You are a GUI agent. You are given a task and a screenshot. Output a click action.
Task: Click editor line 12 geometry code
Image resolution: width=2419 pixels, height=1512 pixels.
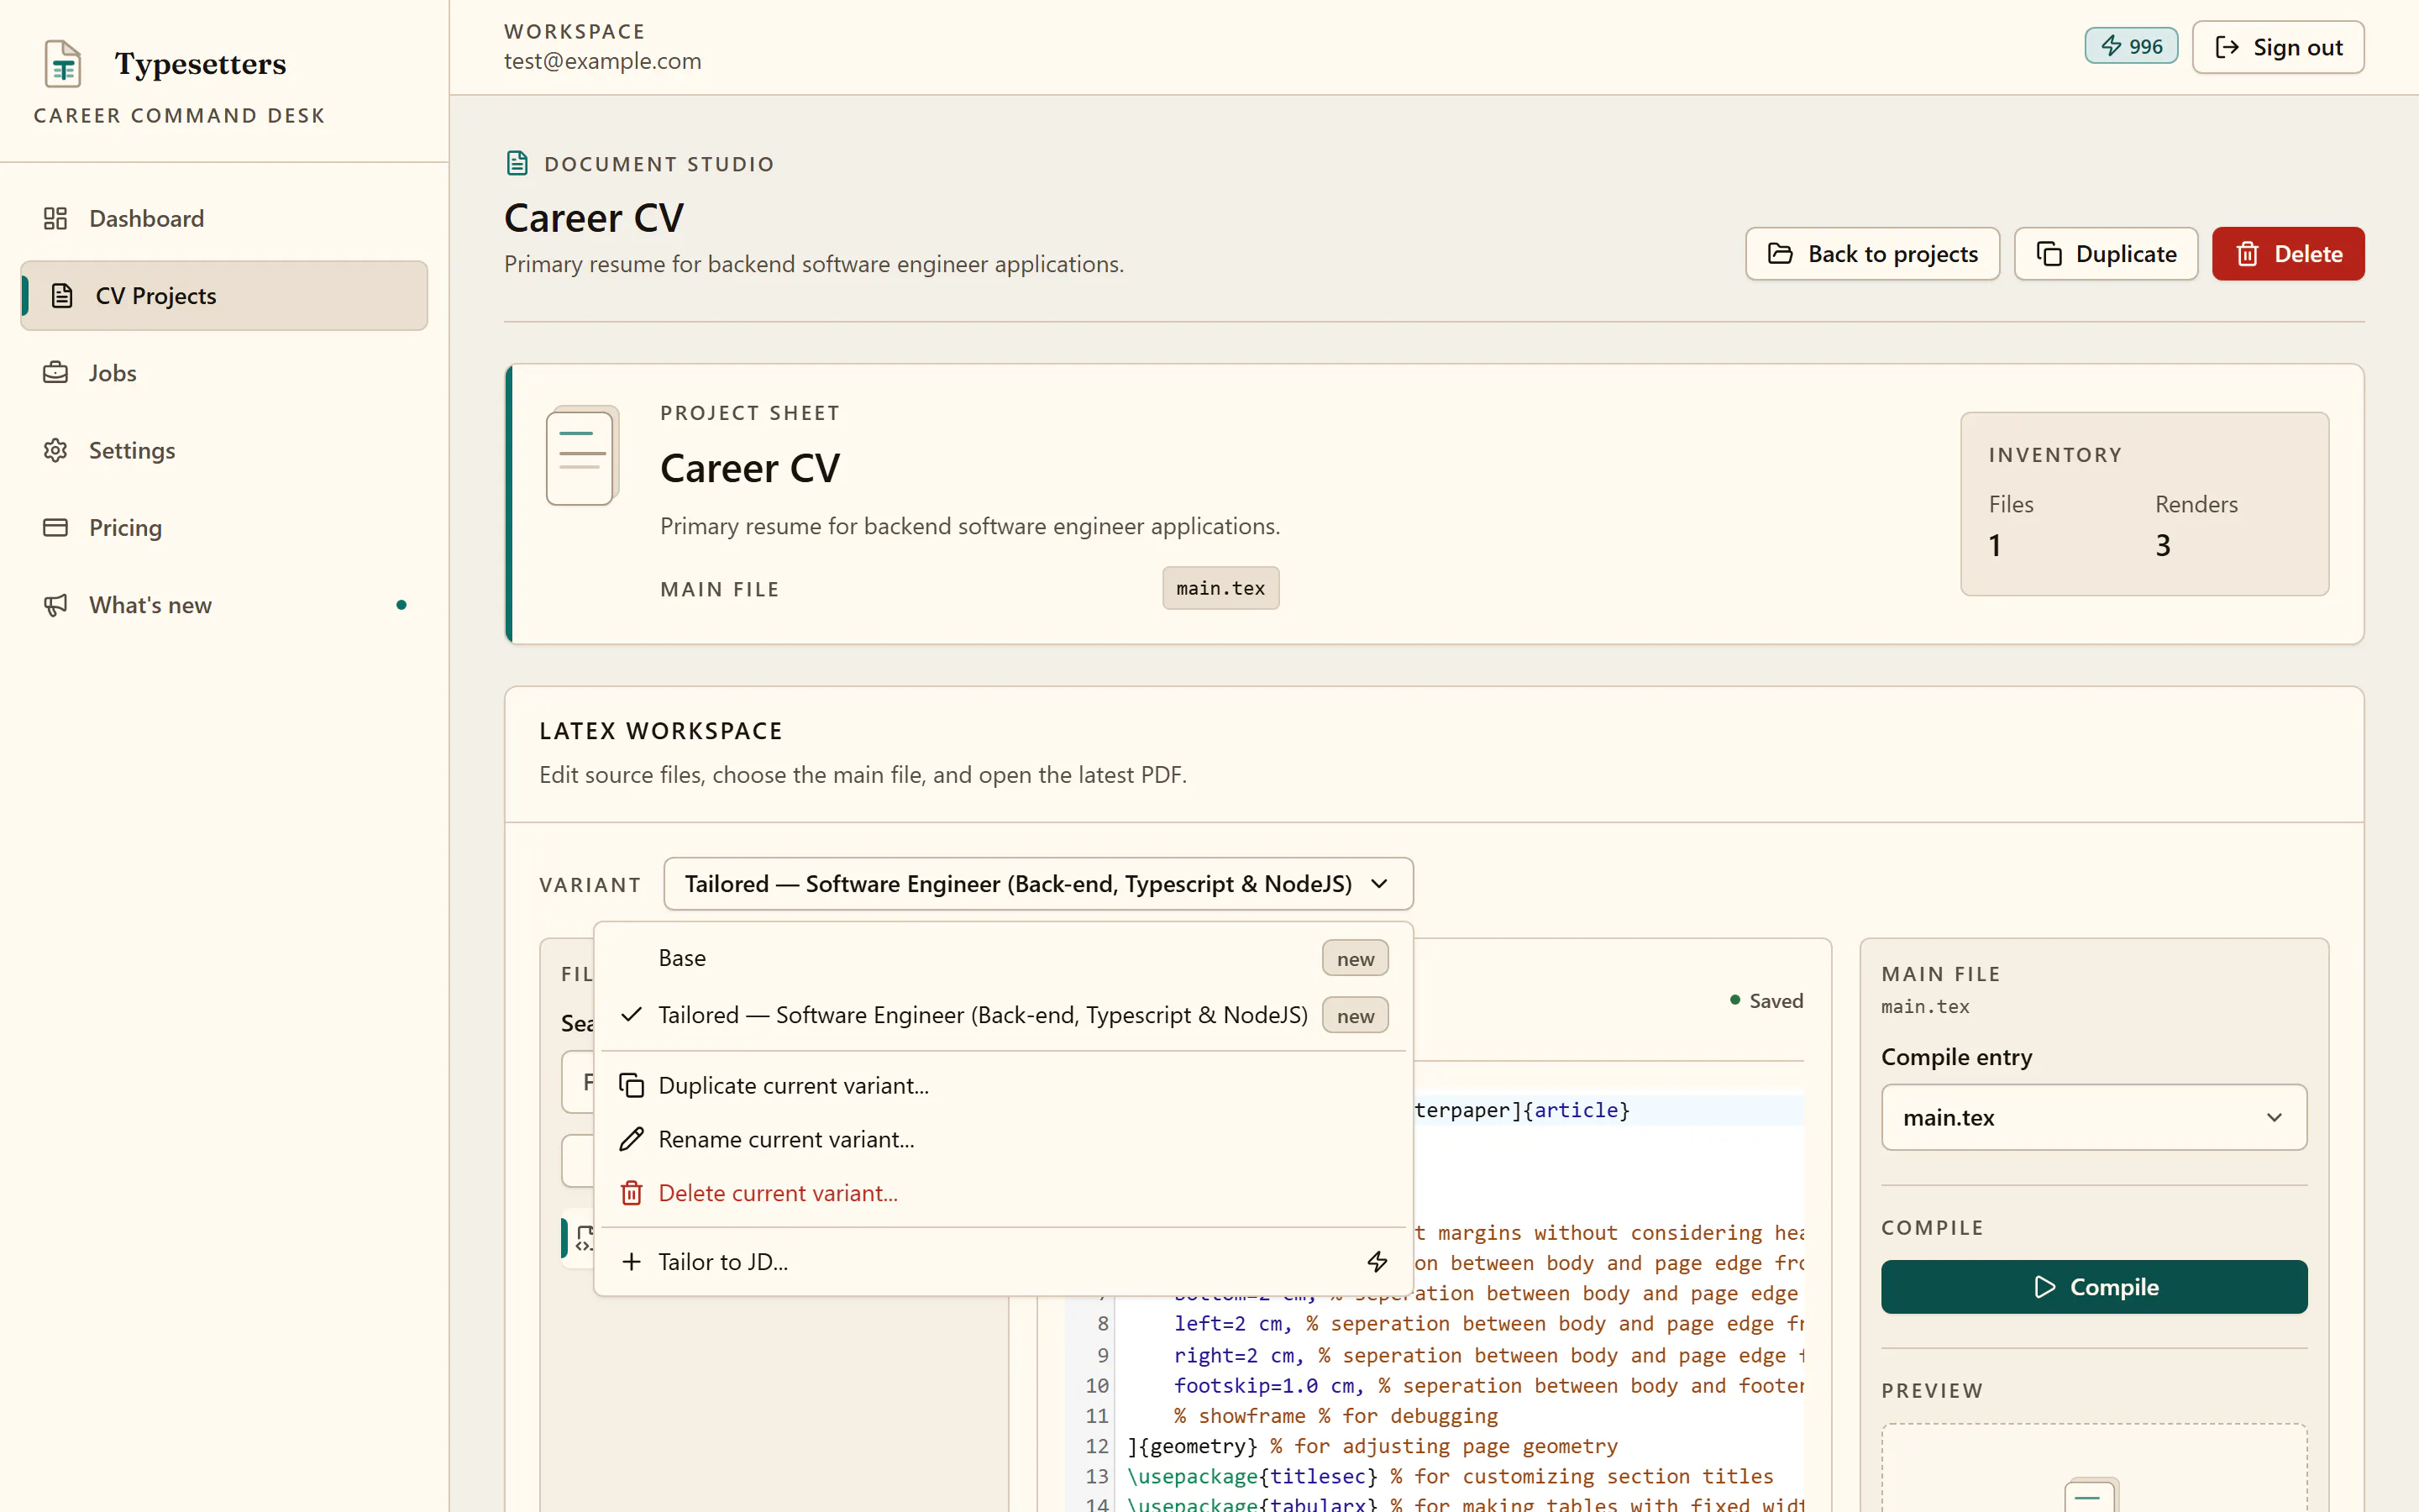pyautogui.click(x=1372, y=1446)
